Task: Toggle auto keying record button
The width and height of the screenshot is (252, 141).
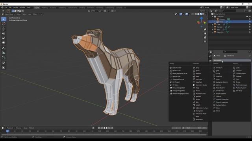Action: coord(93,128)
